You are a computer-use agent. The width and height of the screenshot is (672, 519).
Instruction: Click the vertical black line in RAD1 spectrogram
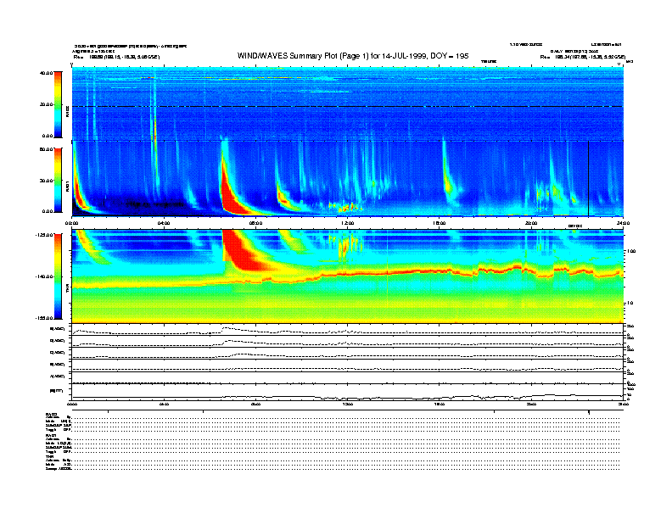pos(589,179)
